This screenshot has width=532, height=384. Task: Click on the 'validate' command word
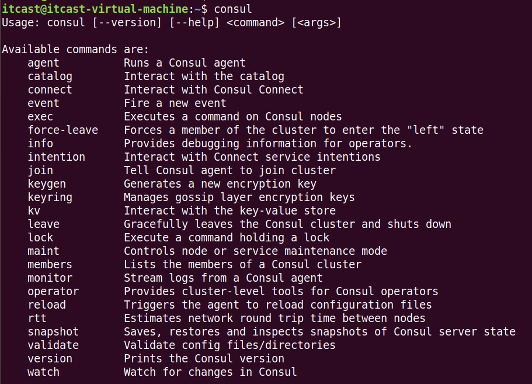click(53, 345)
